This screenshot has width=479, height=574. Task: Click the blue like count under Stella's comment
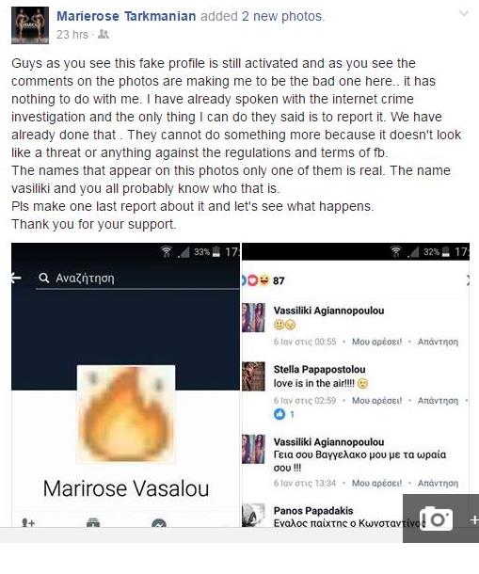pos(284,414)
